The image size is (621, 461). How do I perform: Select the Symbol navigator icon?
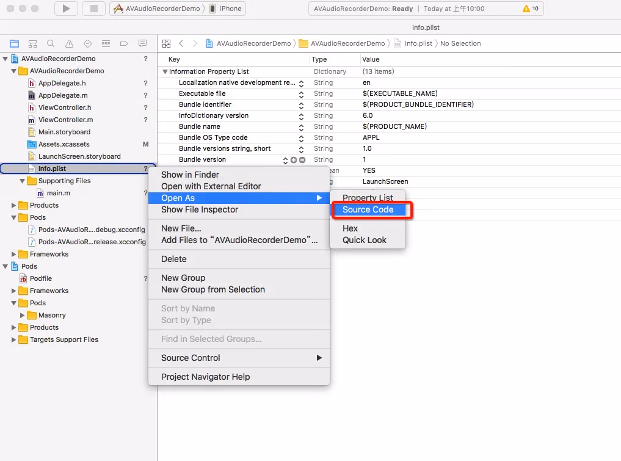pos(32,43)
